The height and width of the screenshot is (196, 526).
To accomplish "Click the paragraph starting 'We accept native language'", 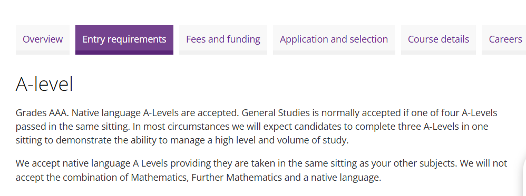I will (261, 171).
